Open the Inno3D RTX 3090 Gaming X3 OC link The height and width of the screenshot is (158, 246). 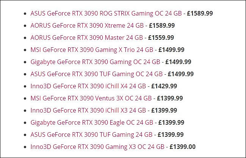(97, 147)
